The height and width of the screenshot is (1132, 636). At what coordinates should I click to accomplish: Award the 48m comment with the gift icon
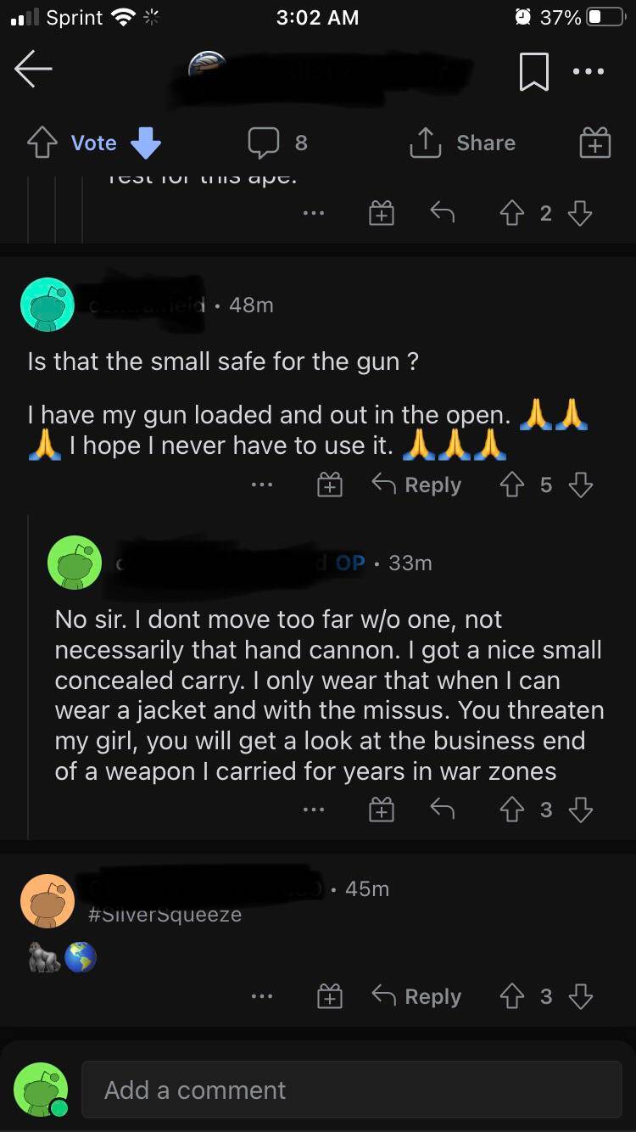[329, 485]
